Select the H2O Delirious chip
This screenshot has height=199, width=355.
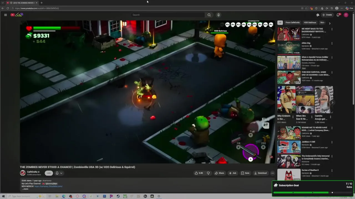[310, 23]
